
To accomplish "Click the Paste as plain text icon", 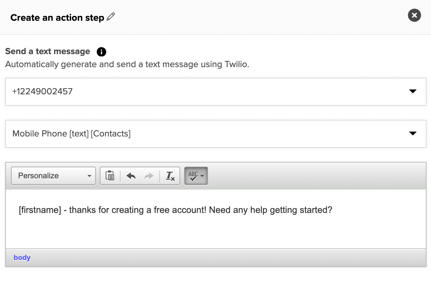I will click(110, 176).
